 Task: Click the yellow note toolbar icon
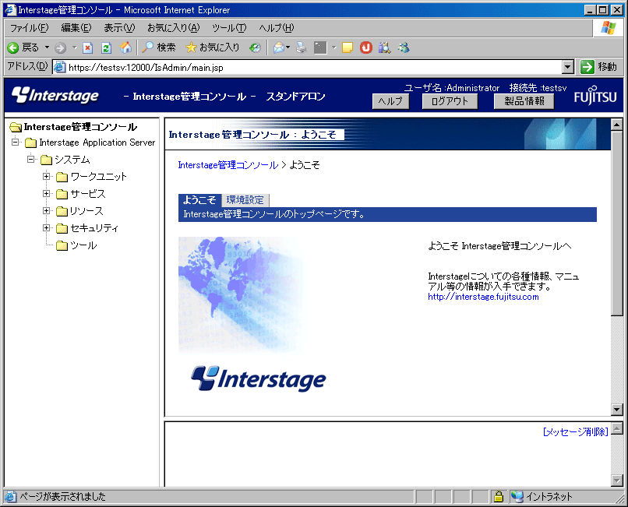point(348,48)
